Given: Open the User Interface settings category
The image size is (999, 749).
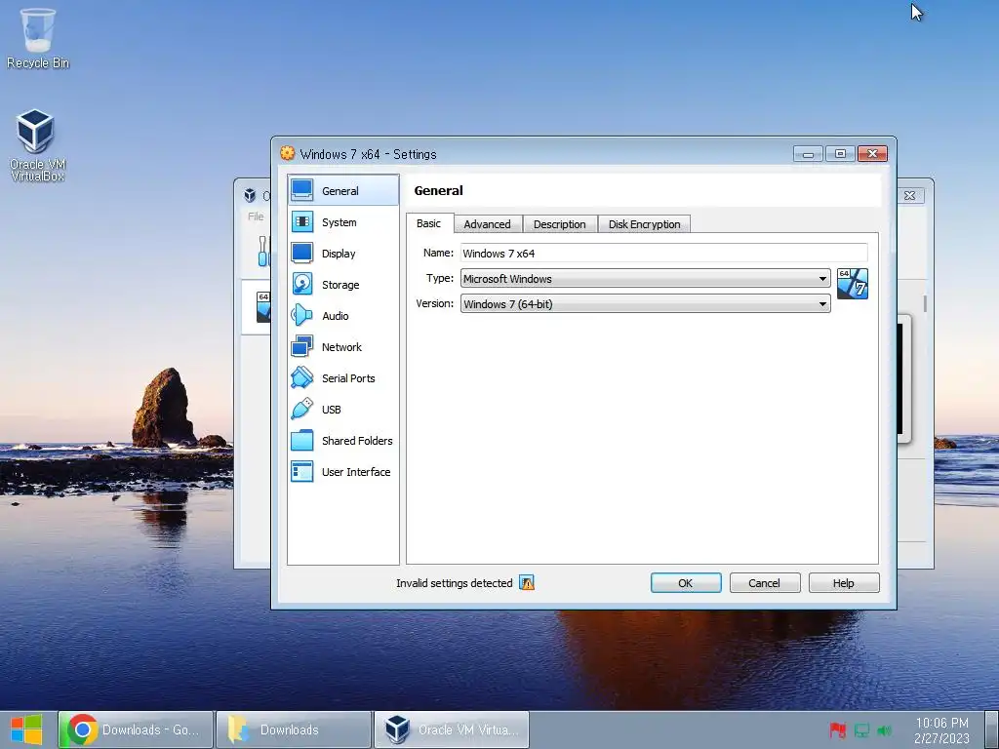Looking at the screenshot, I should tap(342, 472).
